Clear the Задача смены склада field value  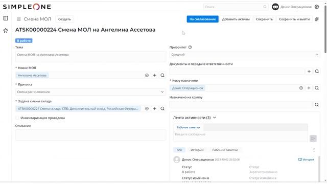click(147, 109)
